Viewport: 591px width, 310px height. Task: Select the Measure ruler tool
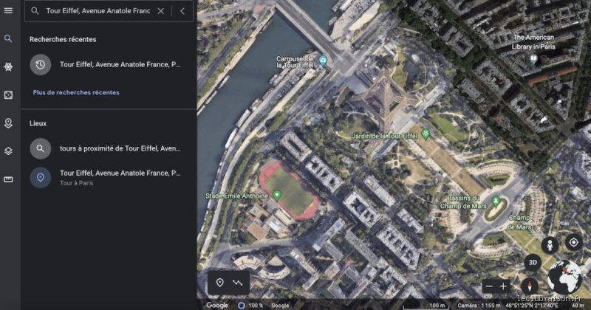tap(8, 179)
